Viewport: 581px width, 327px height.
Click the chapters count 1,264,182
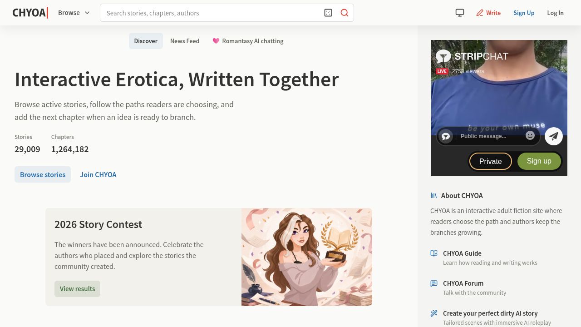(x=70, y=149)
